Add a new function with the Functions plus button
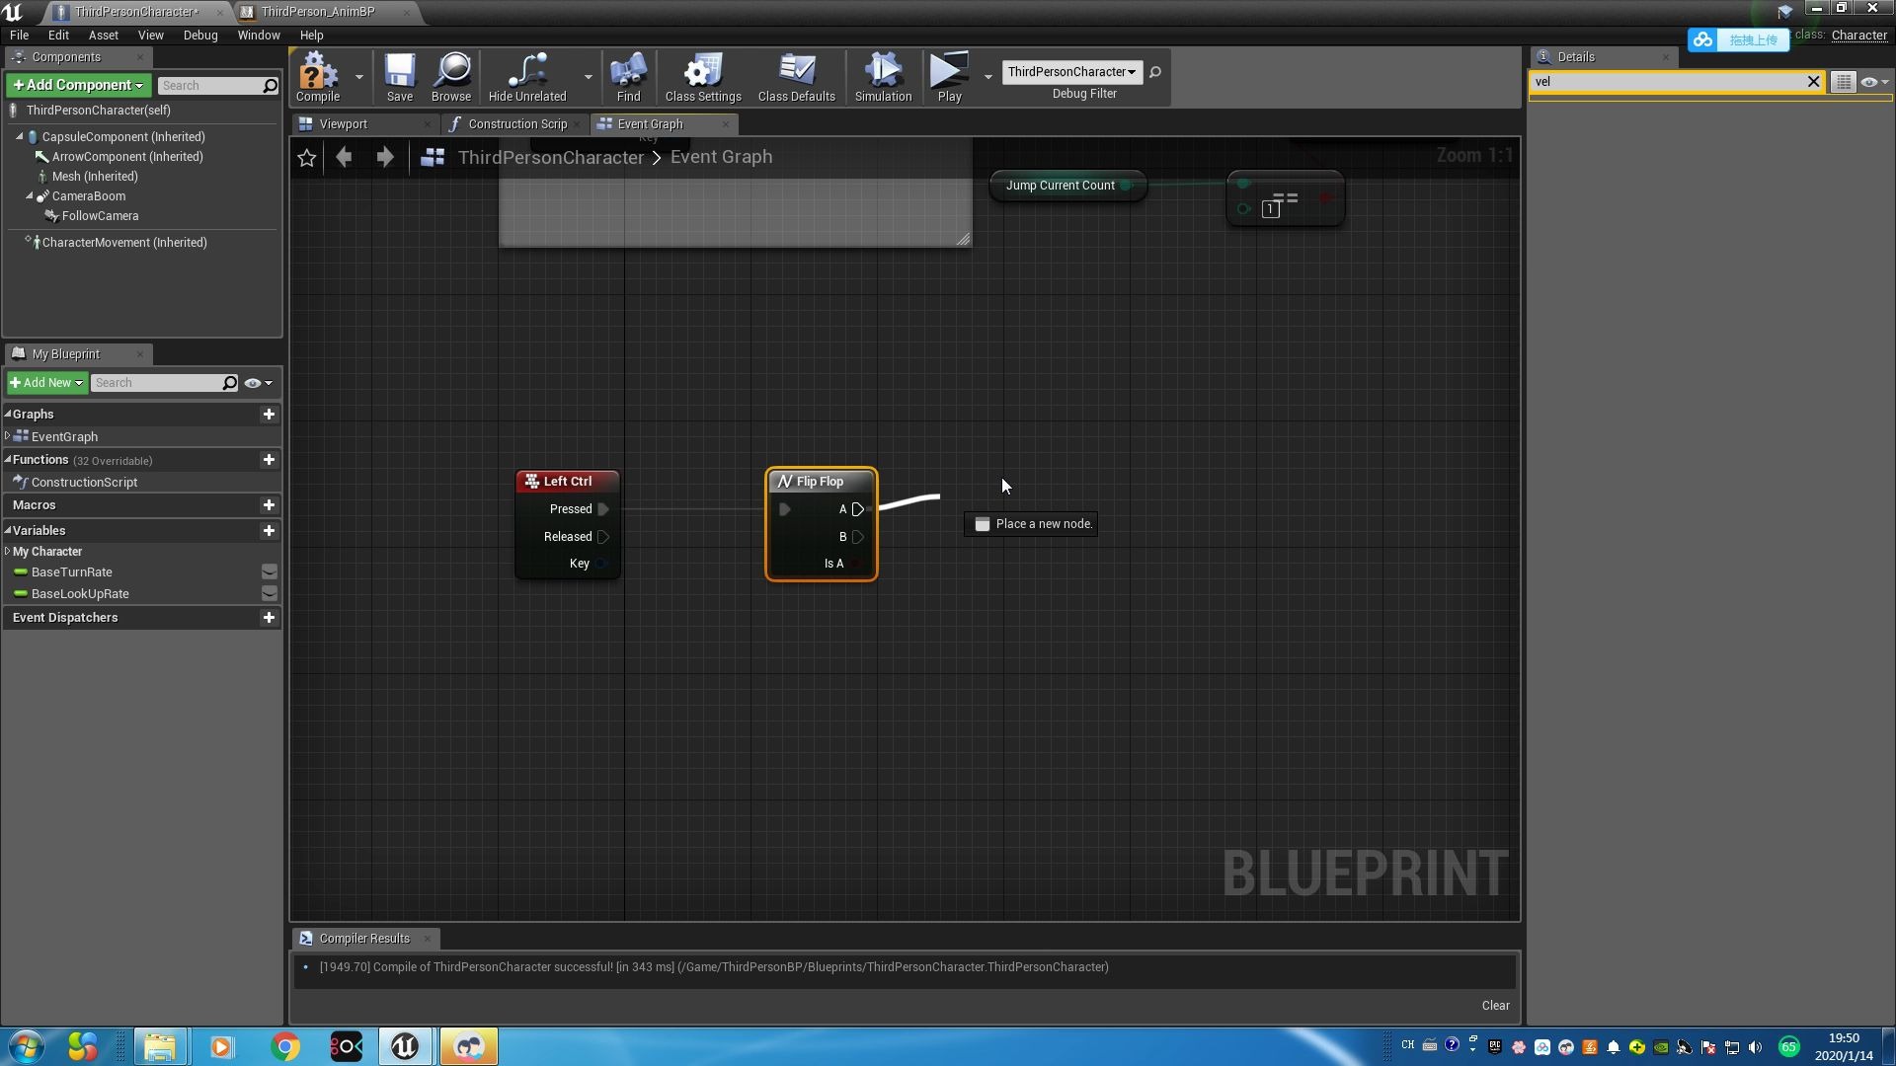 tap(269, 460)
